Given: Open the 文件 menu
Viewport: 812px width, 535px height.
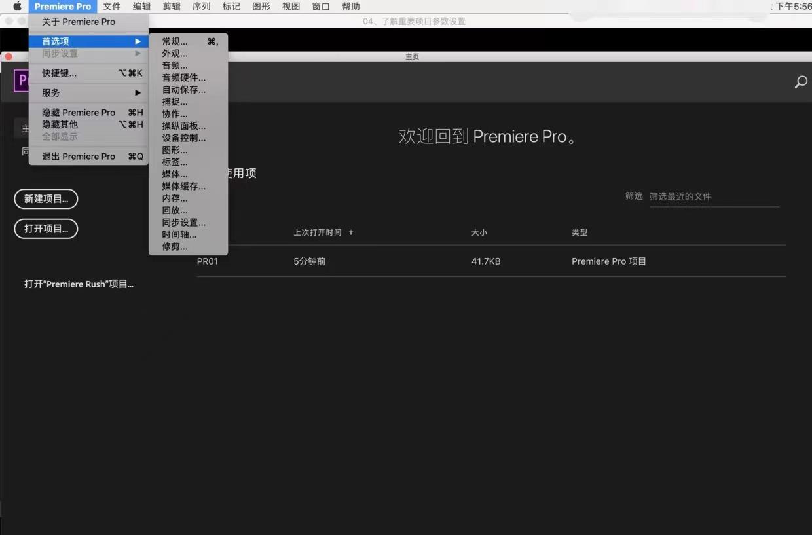Looking at the screenshot, I should (x=112, y=7).
